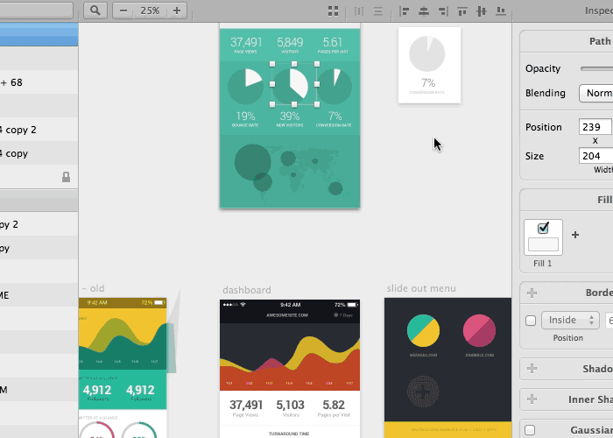Click the '5,103' visitors value on dashboard
613x438 pixels.
point(291,405)
